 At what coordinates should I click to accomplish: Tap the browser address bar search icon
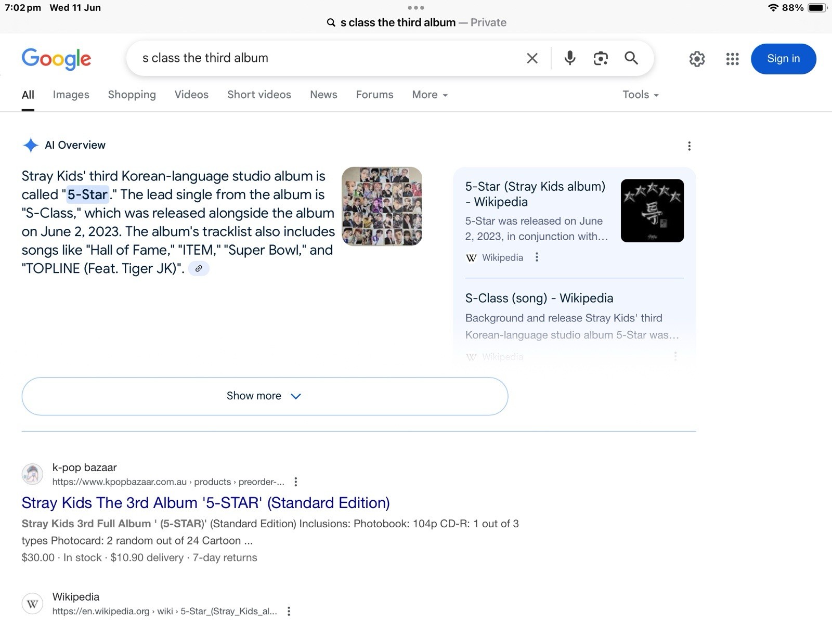pos(331,23)
